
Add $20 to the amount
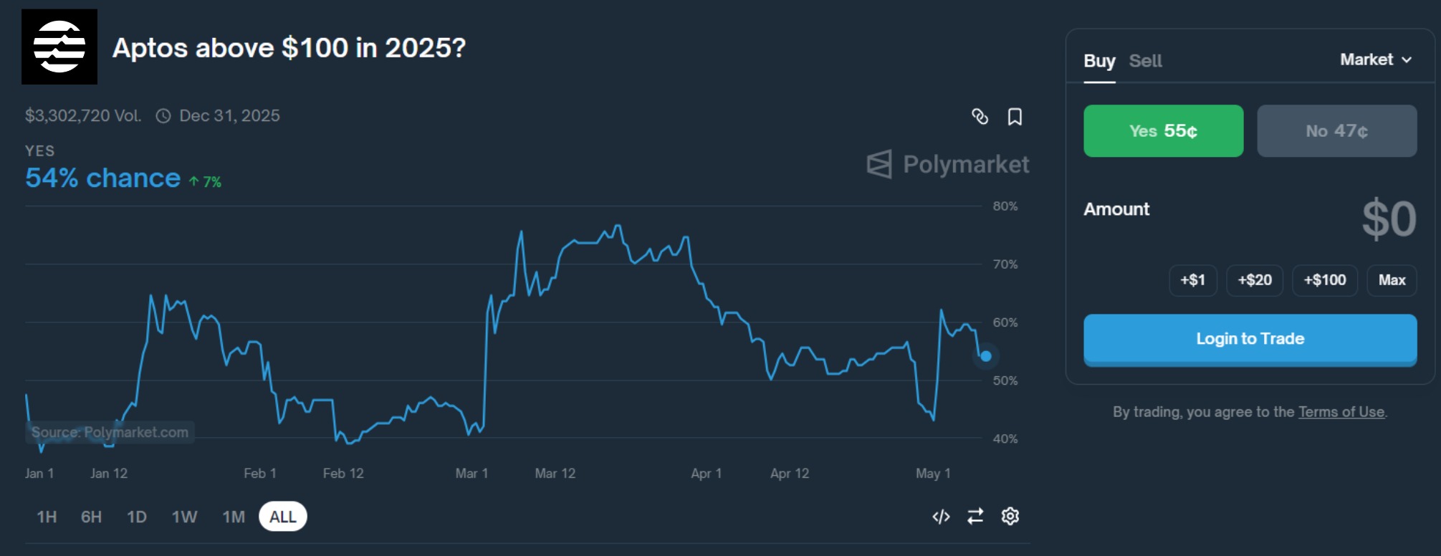tap(1255, 280)
